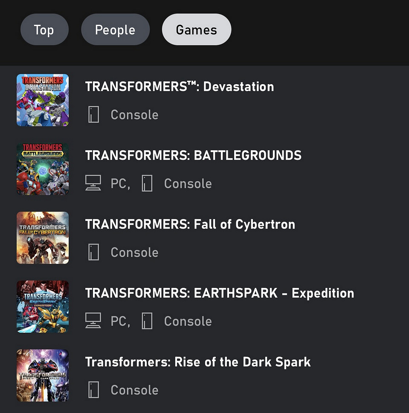Open TRANSFORMERS BATTLEGROUNDS cover art thumbnail
Viewport: 409px width, 413px height.
pyautogui.click(x=43, y=169)
